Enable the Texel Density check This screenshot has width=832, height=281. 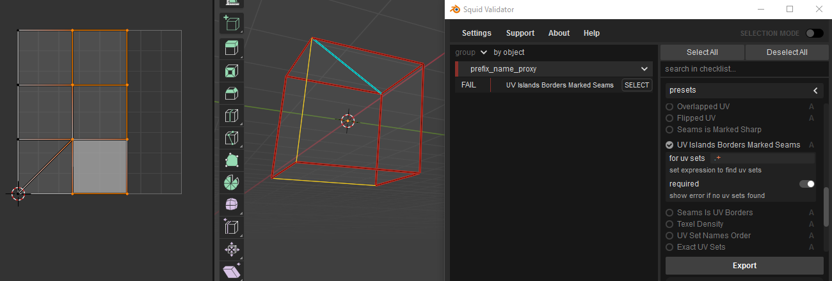(x=670, y=224)
